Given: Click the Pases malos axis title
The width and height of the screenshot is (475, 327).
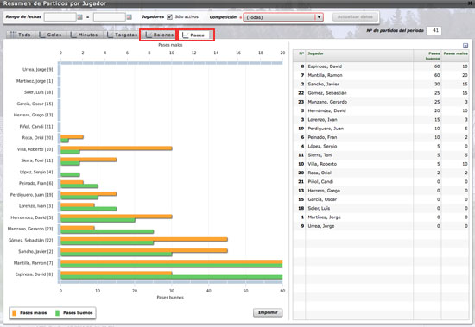Looking at the screenshot, I should click(x=170, y=45).
